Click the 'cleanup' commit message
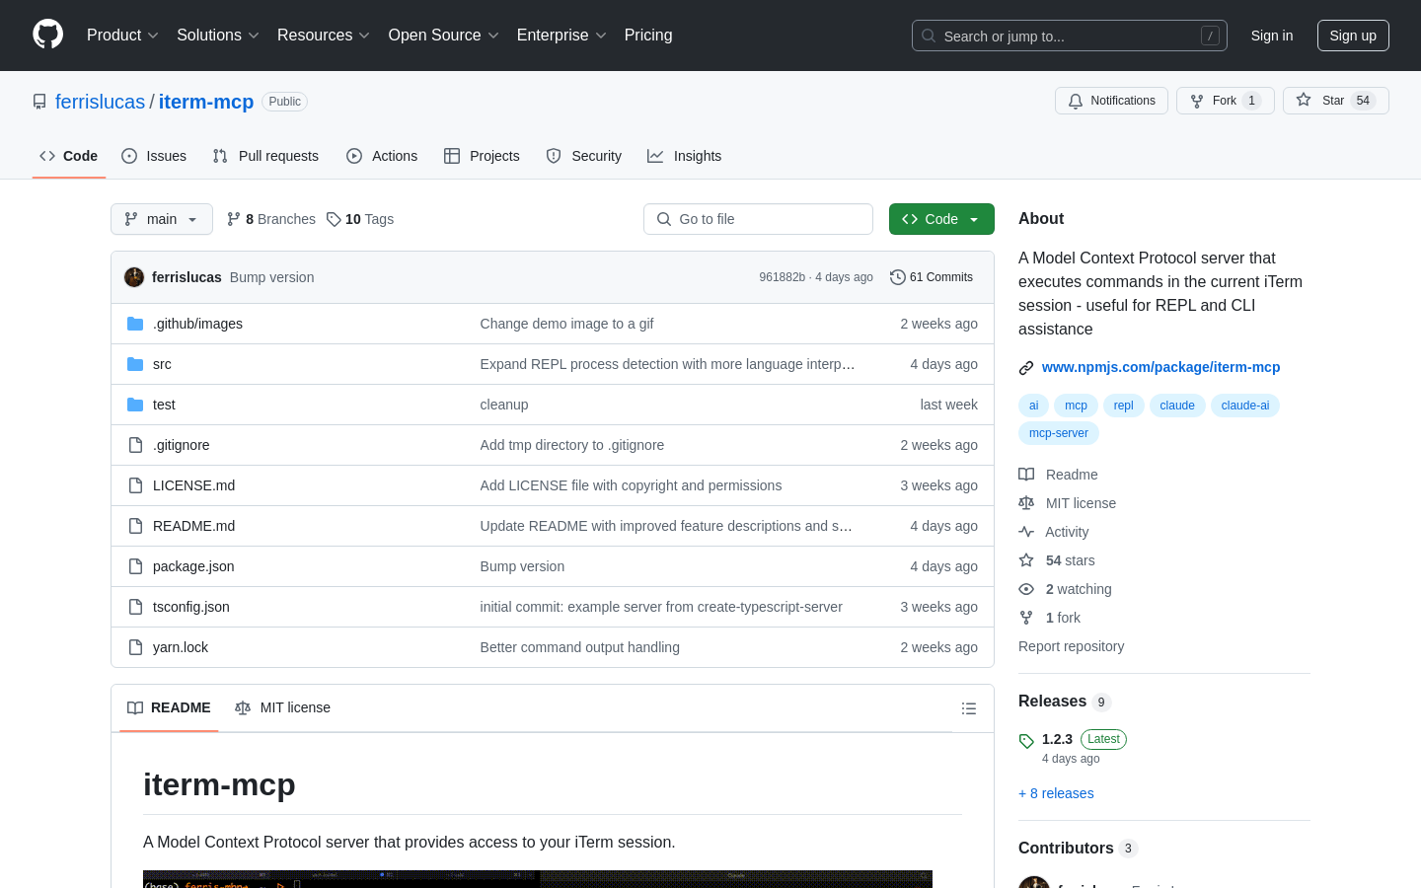 (504, 405)
